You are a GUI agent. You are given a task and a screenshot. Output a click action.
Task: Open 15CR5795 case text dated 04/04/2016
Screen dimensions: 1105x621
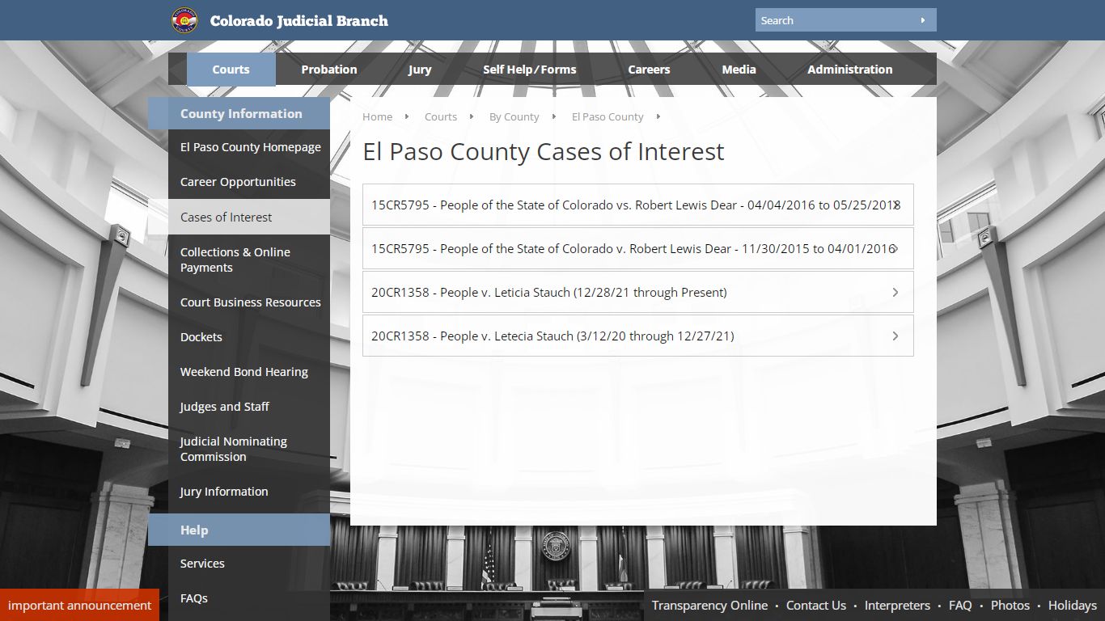pyautogui.click(x=636, y=205)
